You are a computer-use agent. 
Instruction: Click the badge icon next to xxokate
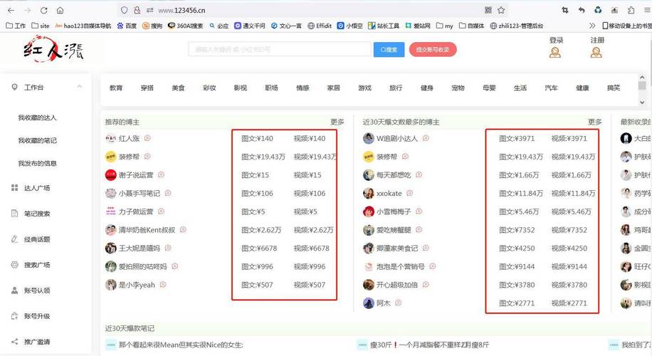coord(409,193)
